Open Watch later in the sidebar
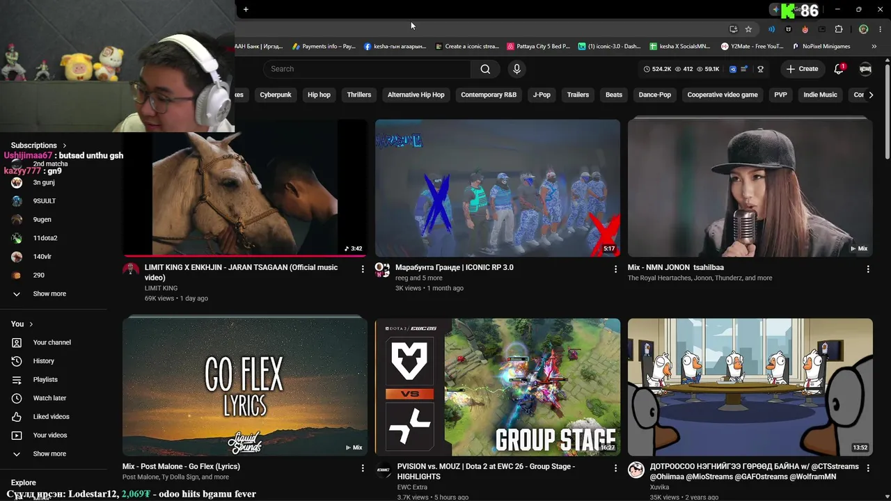The image size is (891, 501). 49,398
